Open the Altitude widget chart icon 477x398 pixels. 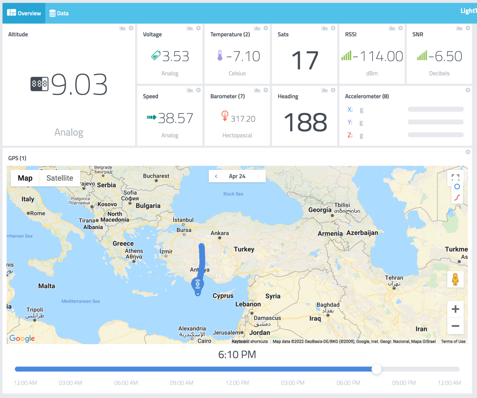click(x=123, y=28)
